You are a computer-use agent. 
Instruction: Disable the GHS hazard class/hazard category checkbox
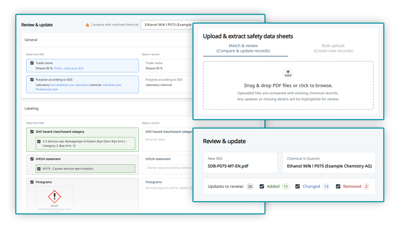click(32, 131)
